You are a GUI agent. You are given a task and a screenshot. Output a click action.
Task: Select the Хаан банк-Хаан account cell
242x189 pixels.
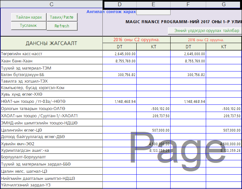(x=52, y=61)
